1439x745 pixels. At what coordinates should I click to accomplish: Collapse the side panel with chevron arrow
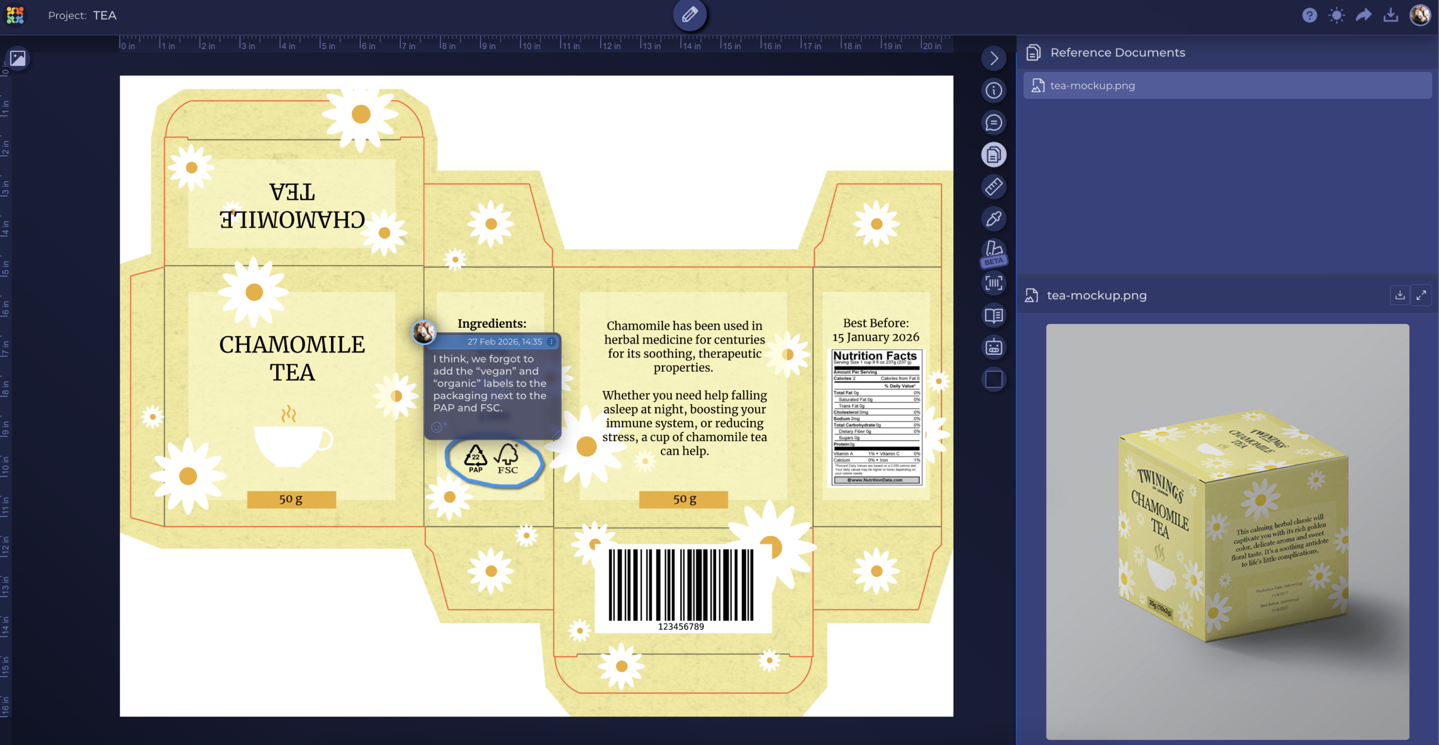[x=994, y=58]
